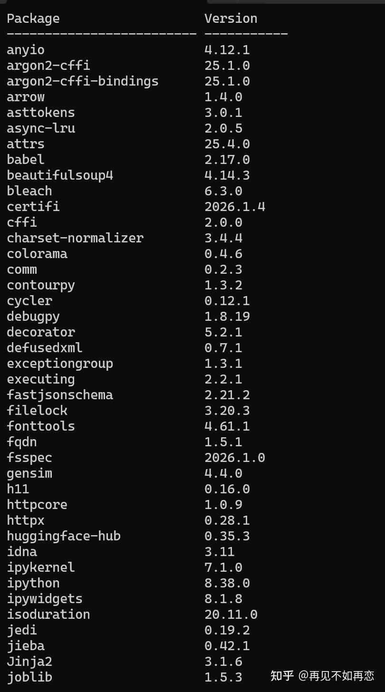Click the debugpy version 1.8.19
Image resolution: width=385 pixels, height=692 pixels.
[x=227, y=317]
